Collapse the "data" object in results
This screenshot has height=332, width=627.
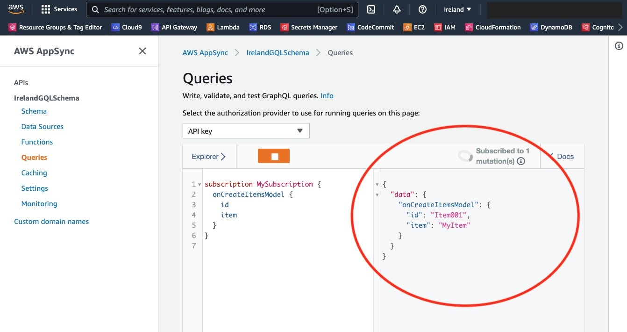(378, 195)
